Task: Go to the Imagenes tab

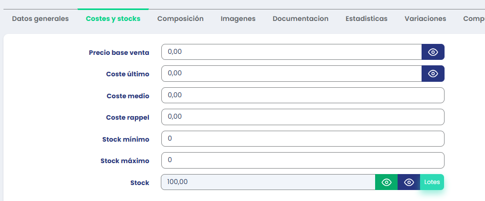Action: click(x=238, y=18)
